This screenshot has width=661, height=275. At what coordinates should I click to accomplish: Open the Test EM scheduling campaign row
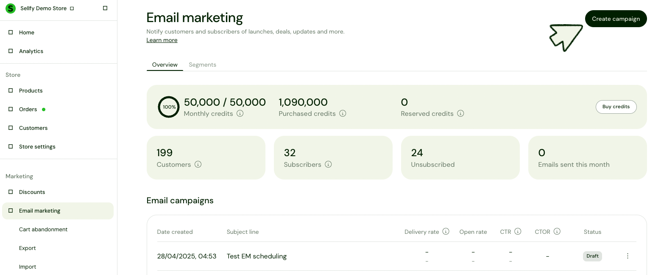tap(257, 256)
